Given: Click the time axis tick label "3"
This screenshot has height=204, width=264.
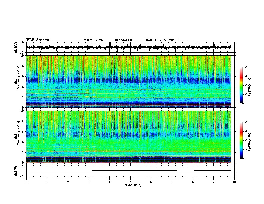Looking at the screenshot, I should point(89,182).
